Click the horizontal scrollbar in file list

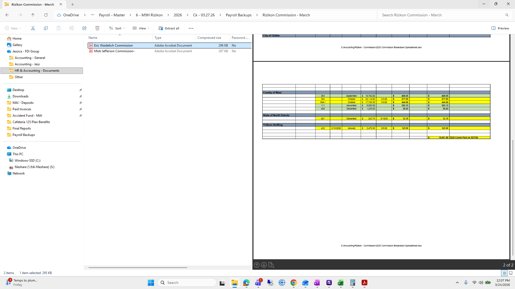tap(138, 267)
